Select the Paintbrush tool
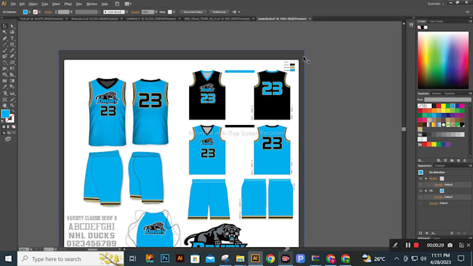The width and height of the screenshot is (473, 266). coord(5,50)
